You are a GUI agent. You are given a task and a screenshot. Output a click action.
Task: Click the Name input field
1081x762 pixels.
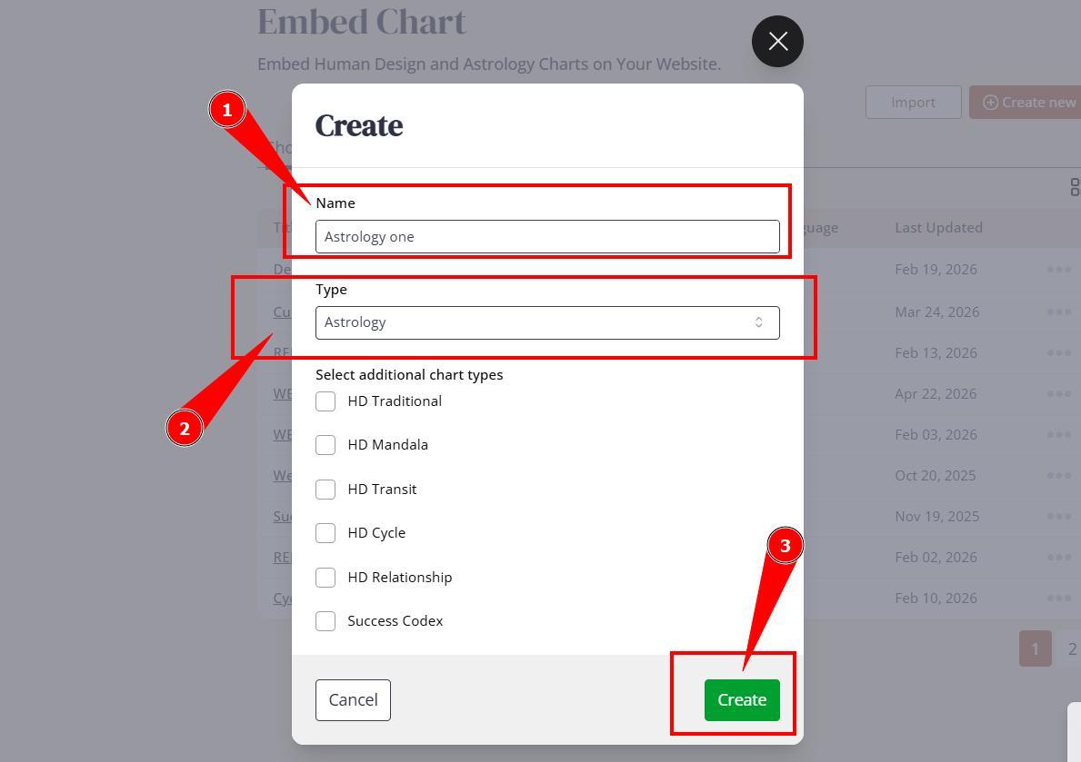pos(546,237)
